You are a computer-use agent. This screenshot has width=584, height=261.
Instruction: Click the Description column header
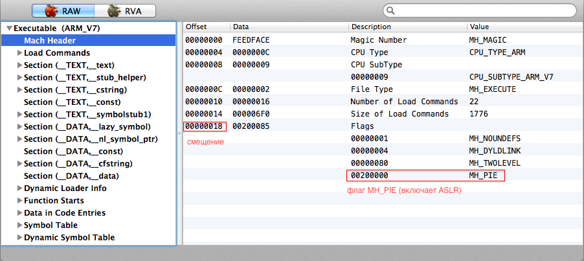(408, 27)
